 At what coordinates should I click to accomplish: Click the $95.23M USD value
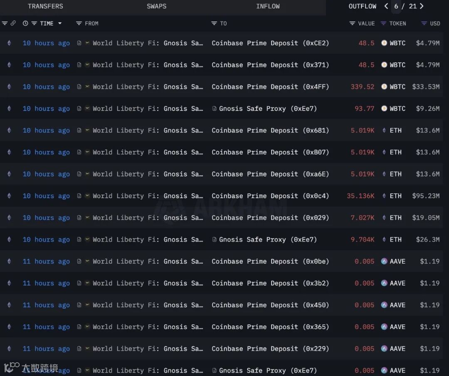coord(426,196)
